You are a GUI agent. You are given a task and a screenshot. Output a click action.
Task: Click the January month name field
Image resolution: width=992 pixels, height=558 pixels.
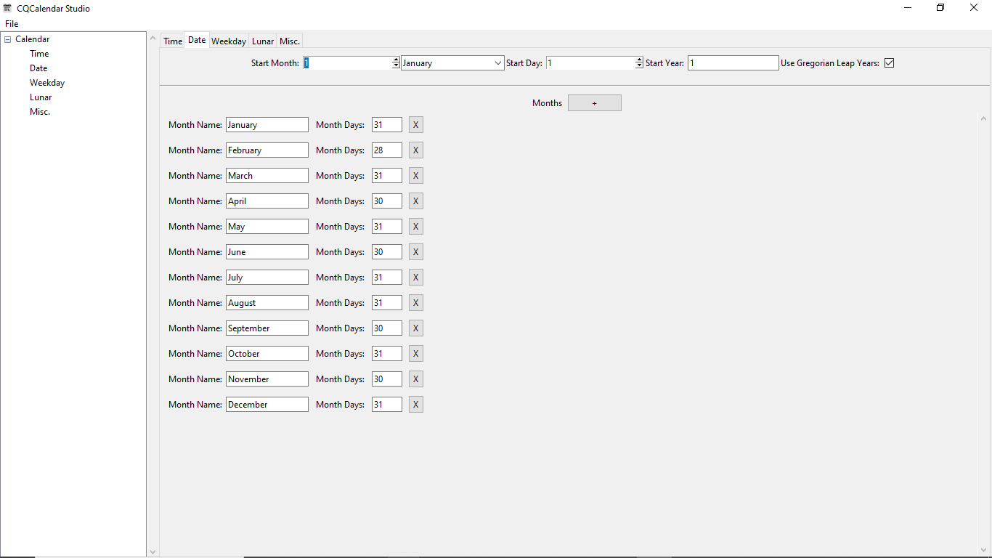(x=267, y=125)
